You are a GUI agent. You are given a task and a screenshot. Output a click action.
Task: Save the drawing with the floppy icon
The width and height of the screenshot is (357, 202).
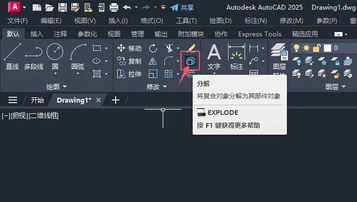click(x=63, y=7)
